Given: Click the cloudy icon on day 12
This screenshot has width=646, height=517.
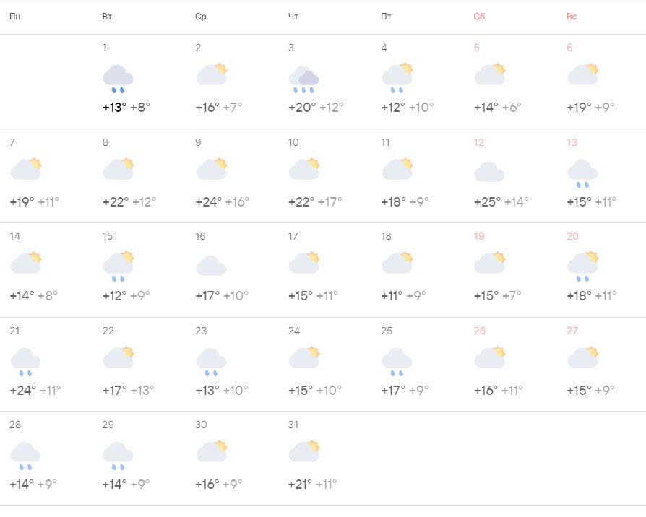Looking at the screenshot, I should [489, 172].
